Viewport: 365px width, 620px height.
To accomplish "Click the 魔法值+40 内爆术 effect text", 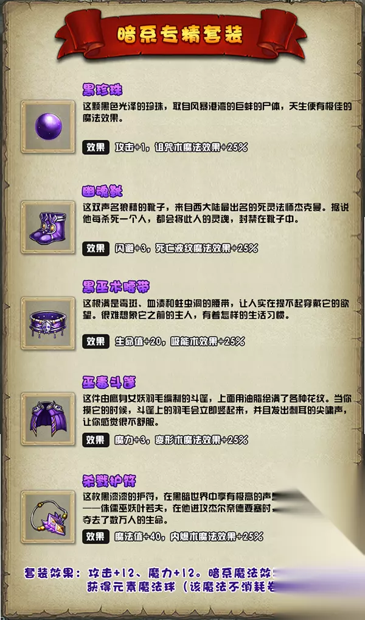I will pyautogui.click(x=189, y=536).
